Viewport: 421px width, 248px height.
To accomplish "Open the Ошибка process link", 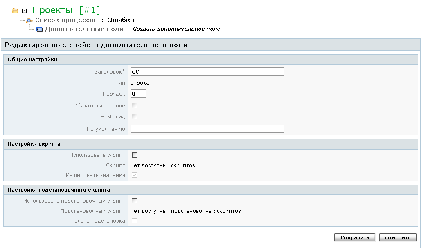I will tap(120, 20).
